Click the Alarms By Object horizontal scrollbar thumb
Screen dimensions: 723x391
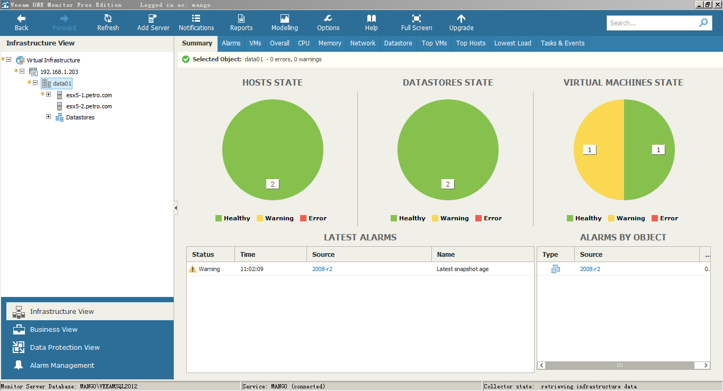(x=620, y=365)
